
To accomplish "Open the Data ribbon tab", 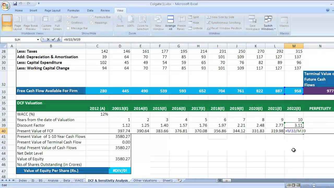I will click(x=90, y=10).
